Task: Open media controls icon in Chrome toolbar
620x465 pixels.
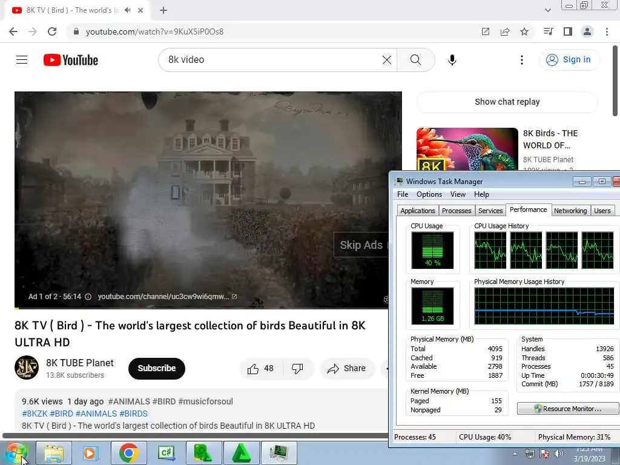Action: click(x=549, y=31)
